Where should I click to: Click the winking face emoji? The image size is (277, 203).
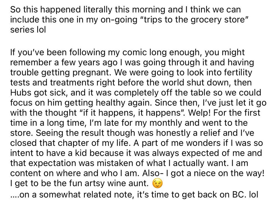click(157, 184)
